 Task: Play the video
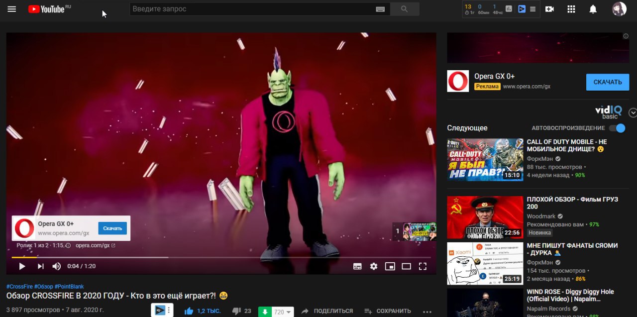pyautogui.click(x=22, y=266)
